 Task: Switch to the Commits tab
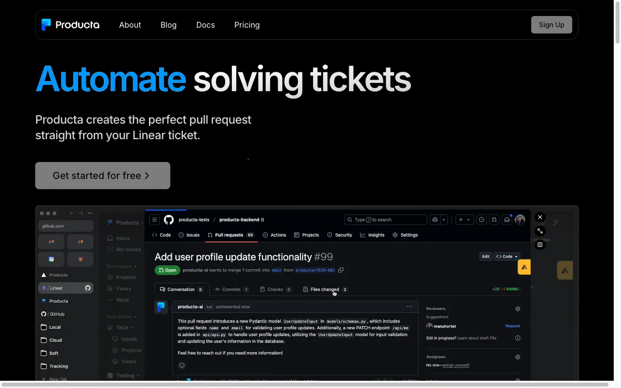(x=232, y=289)
